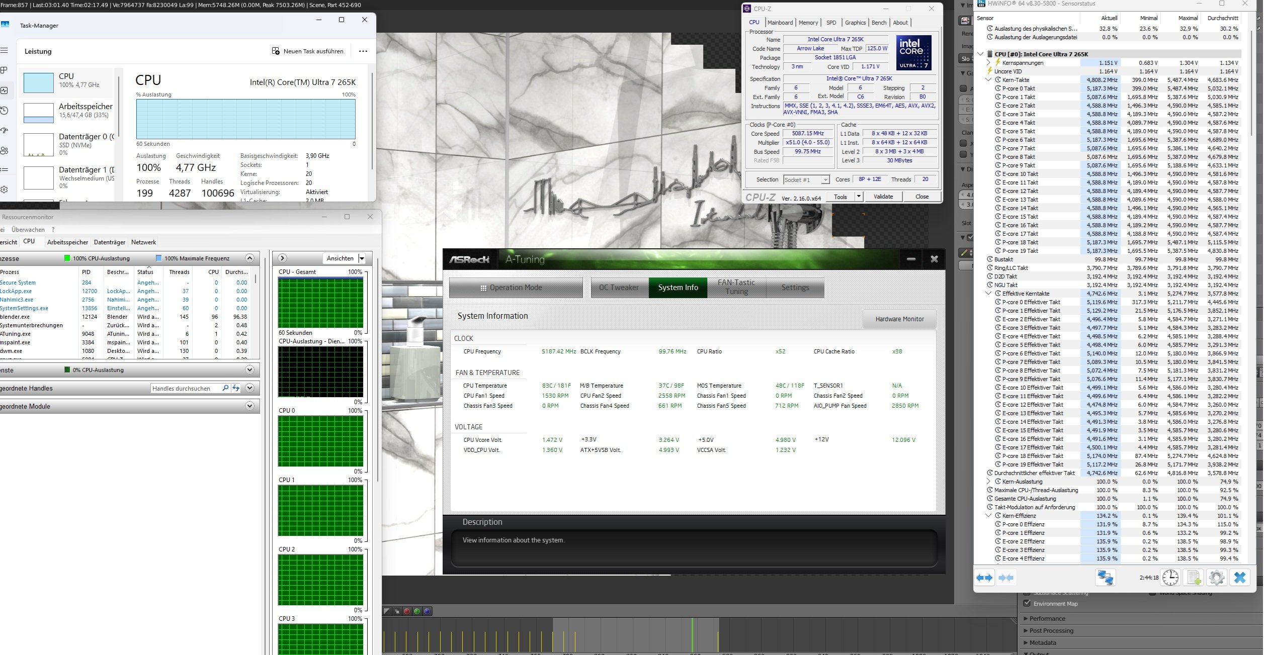
Task: Click HWiNFO close sensors blue X icon
Action: 1240,578
